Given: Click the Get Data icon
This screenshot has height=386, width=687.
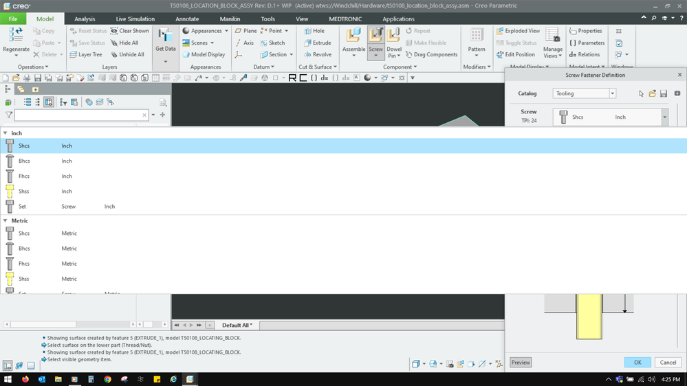Looking at the screenshot, I should pyautogui.click(x=165, y=36).
